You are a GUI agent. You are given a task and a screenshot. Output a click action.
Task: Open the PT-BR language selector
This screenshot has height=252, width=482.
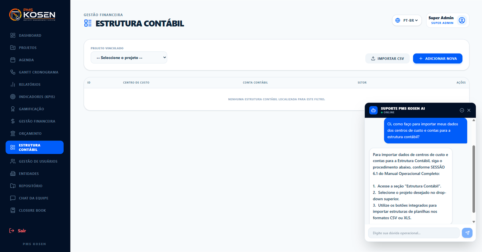pos(407,20)
